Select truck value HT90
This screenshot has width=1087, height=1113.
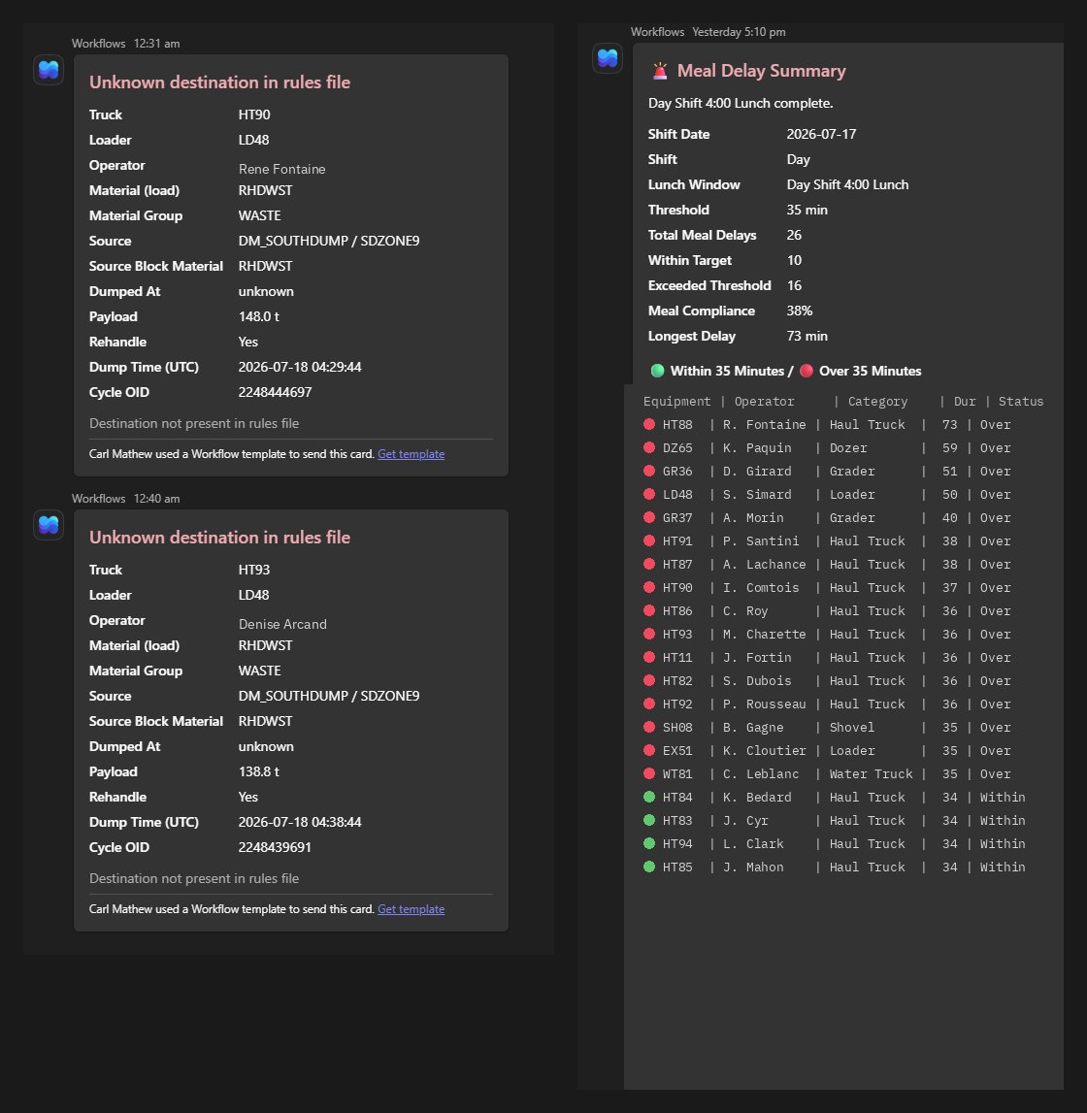(254, 115)
